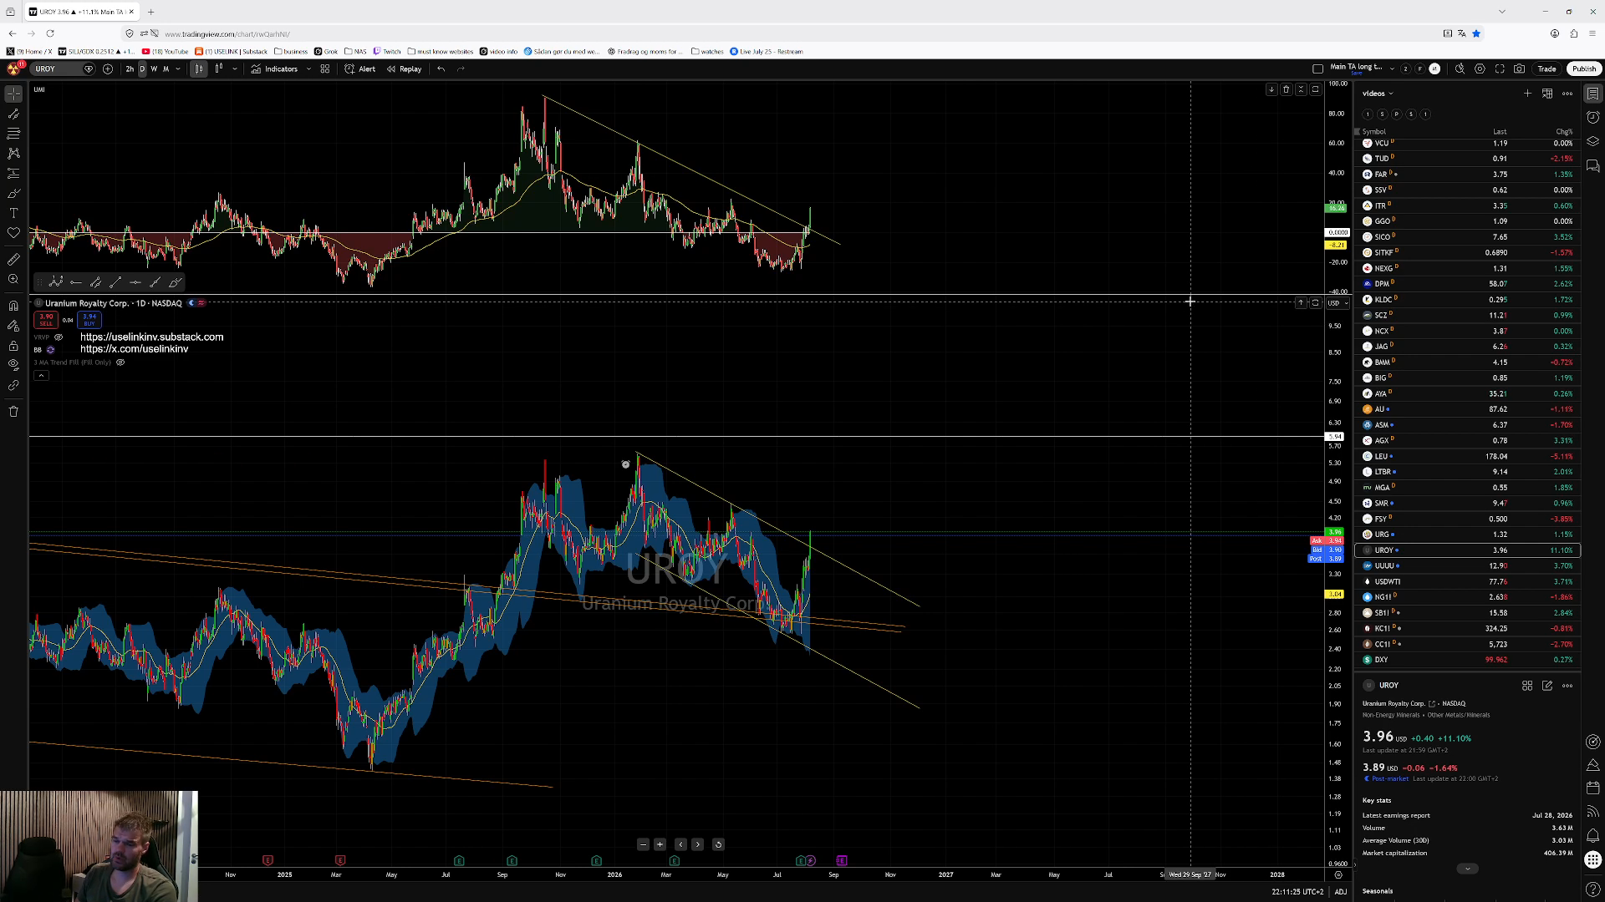Open the measure ruler tool
This screenshot has width=1605, height=902.
[13, 260]
